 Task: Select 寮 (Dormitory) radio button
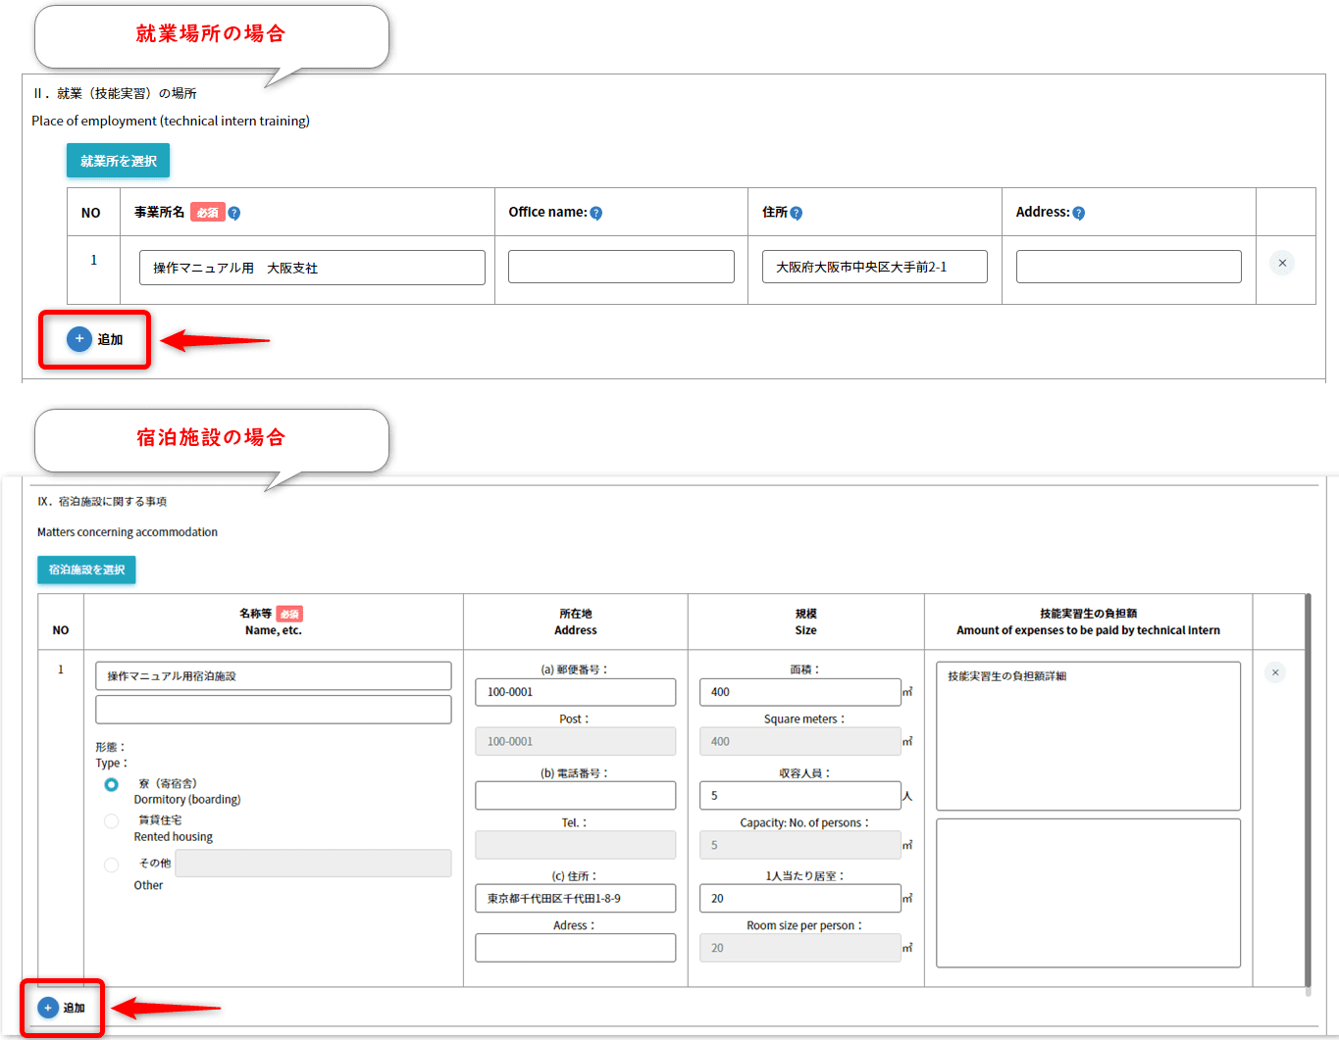[x=112, y=784]
